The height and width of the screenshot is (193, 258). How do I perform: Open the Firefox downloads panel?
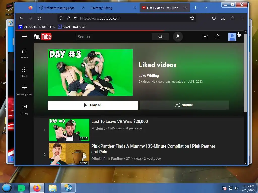pyautogui.click(x=223, y=18)
